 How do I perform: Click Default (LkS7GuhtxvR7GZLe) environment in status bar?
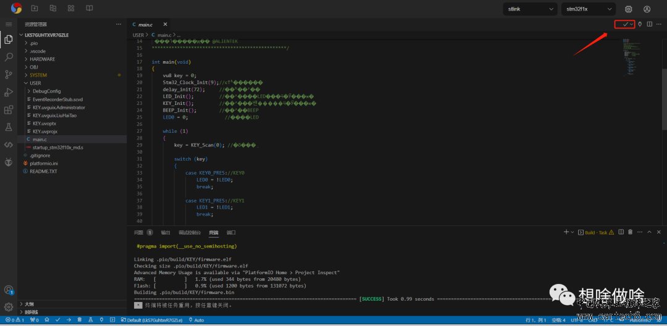point(151,320)
